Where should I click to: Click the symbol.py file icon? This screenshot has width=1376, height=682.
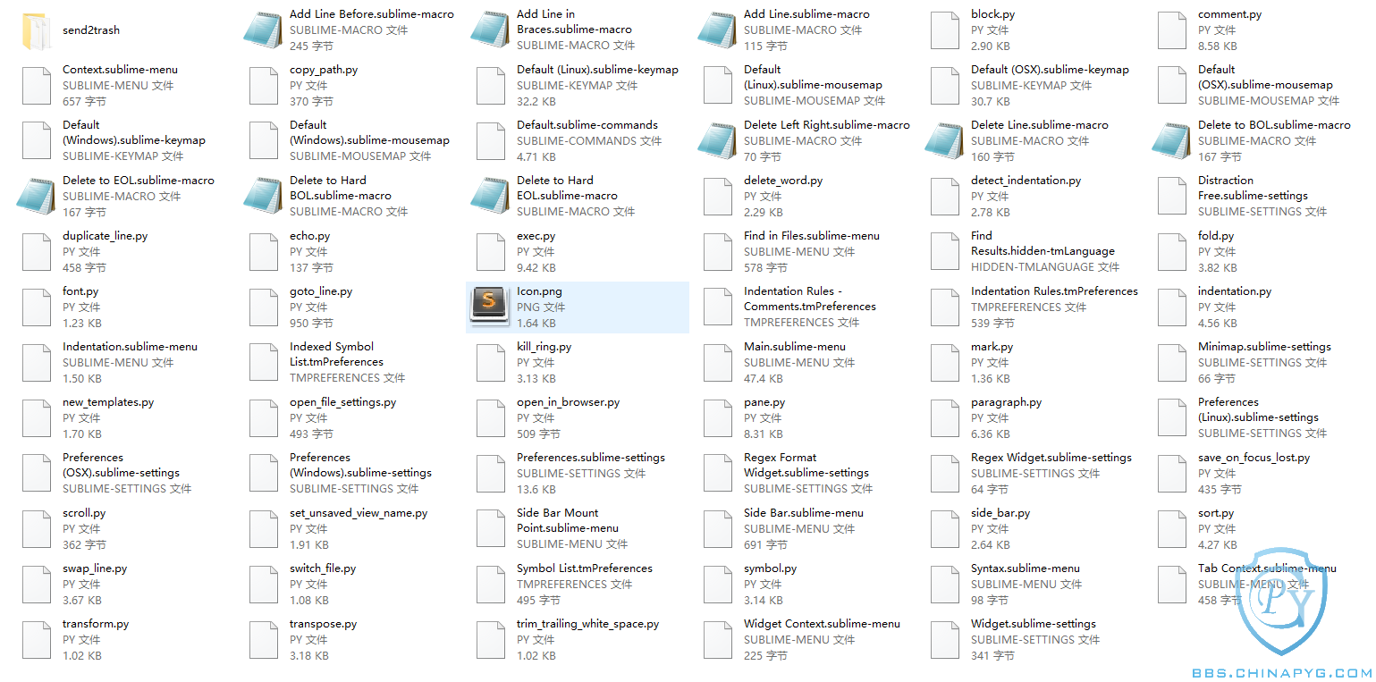pyautogui.click(x=718, y=585)
